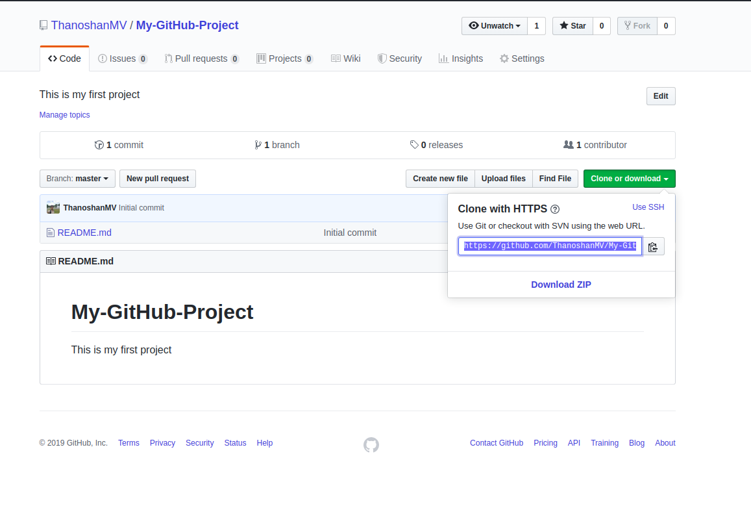Viewport: 751px width, 508px height.
Task: Open the Branch: master dropdown
Action: 77,178
